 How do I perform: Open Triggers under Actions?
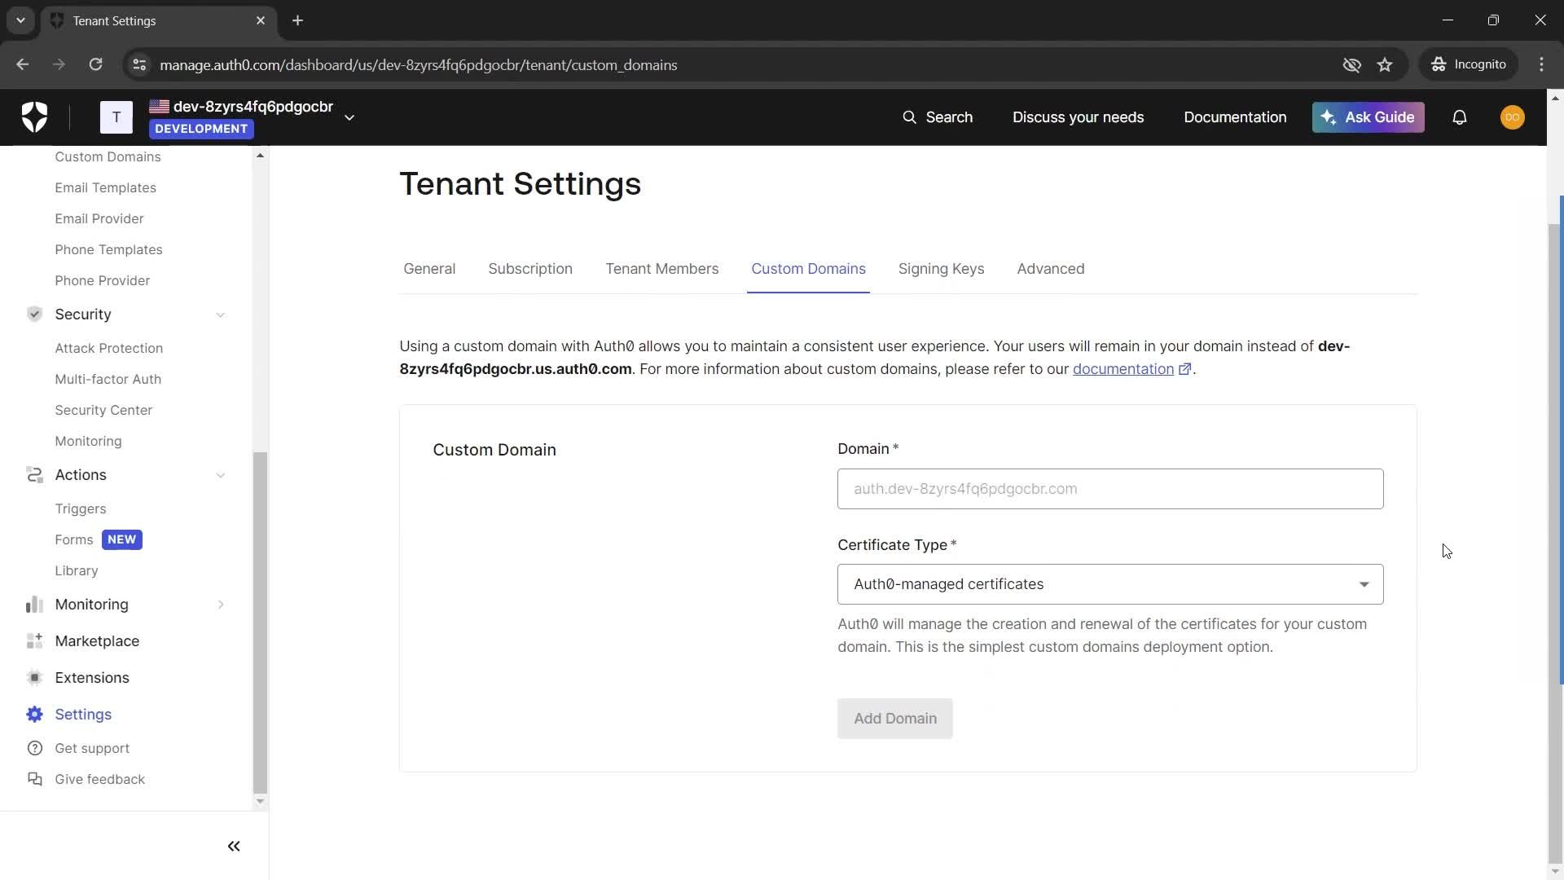tap(80, 508)
